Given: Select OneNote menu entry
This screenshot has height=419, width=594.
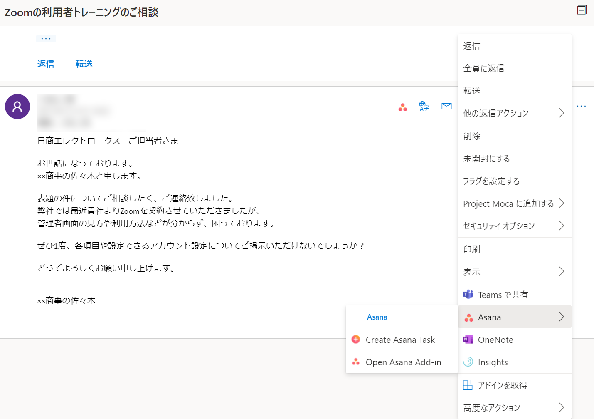Looking at the screenshot, I should click(x=515, y=340).
